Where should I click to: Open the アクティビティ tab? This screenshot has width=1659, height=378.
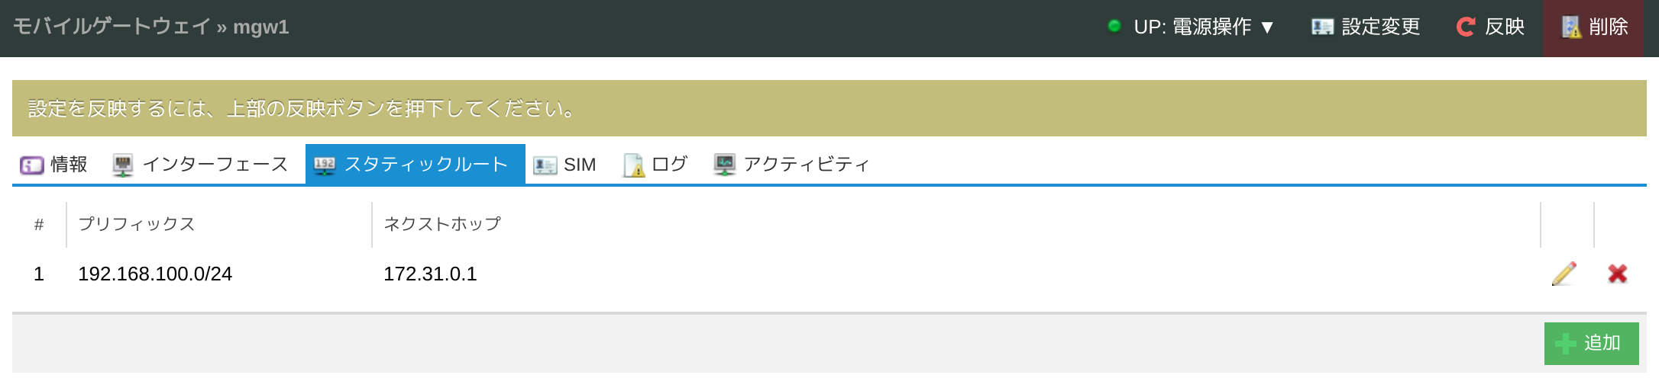coord(791,165)
